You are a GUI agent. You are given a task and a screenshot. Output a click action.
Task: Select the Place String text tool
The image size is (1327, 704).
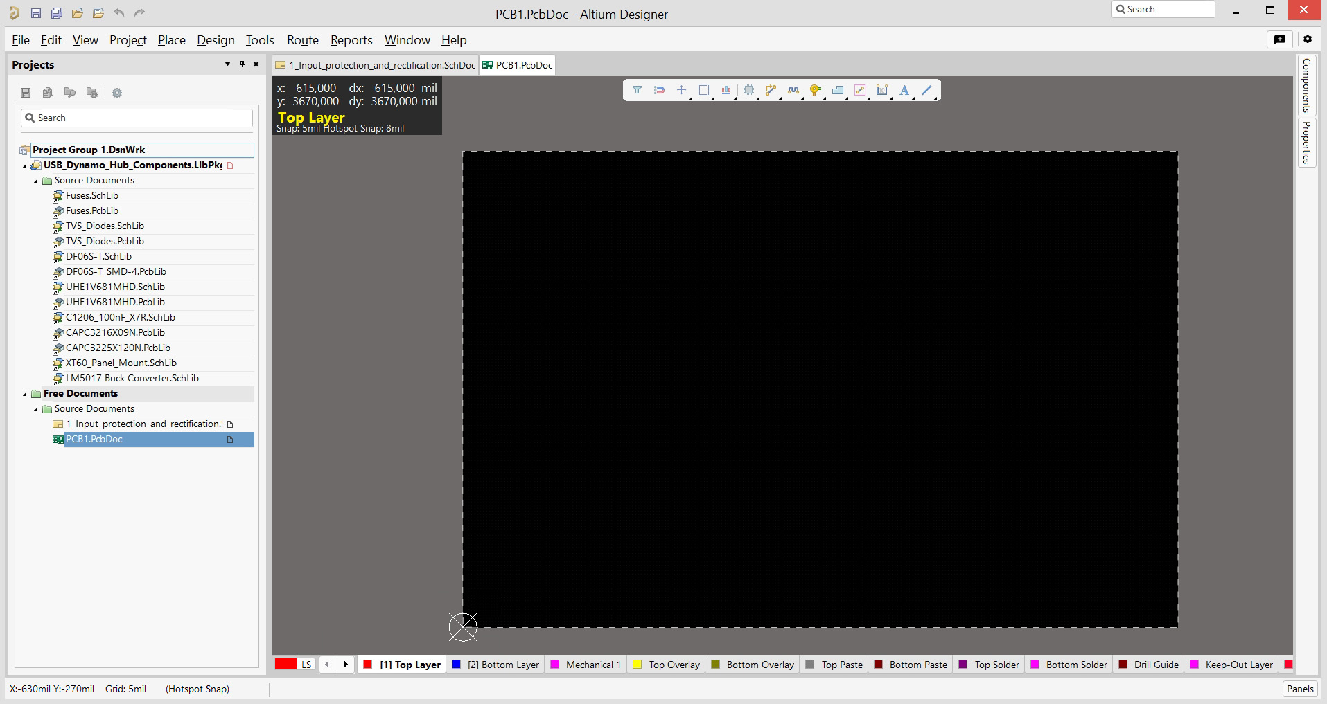click(x=904, y=90)
